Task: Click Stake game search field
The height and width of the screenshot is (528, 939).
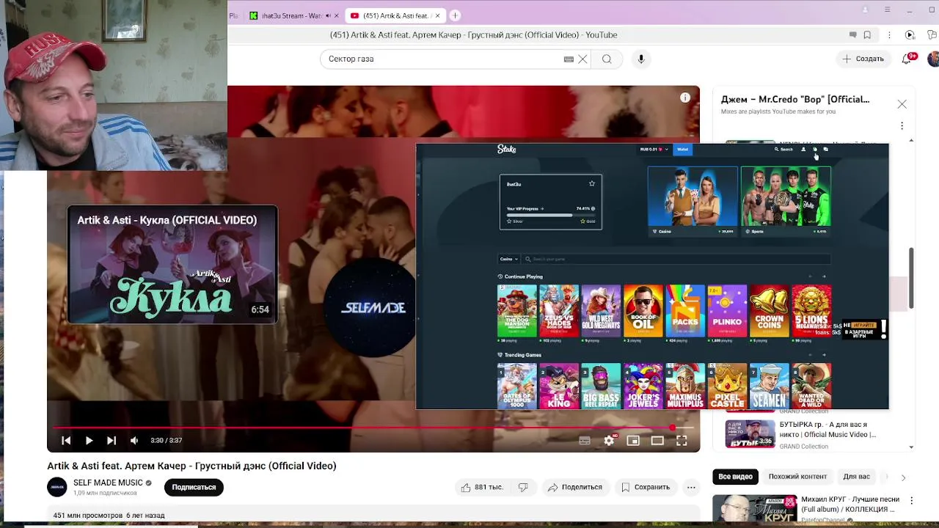Action: coord(675,259)
